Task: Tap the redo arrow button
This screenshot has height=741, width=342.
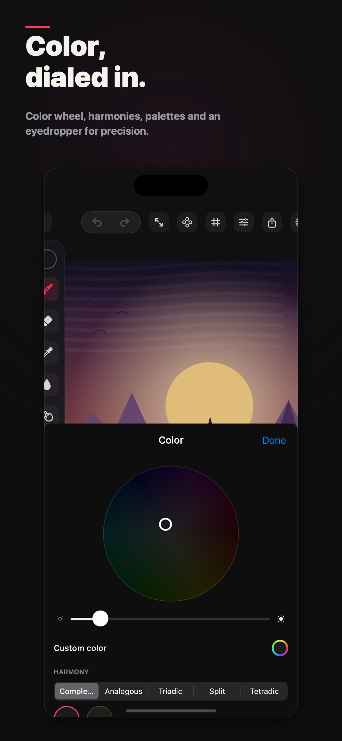Action: coord(125,222)
